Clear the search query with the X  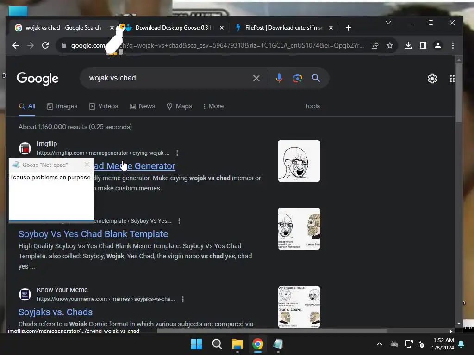[x=256, y=78]
